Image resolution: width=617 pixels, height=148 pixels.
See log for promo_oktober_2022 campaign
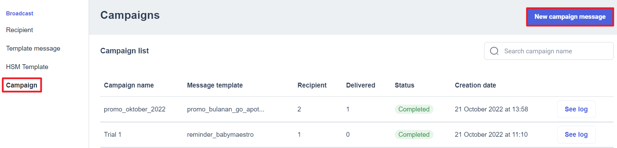click(576, 109)
